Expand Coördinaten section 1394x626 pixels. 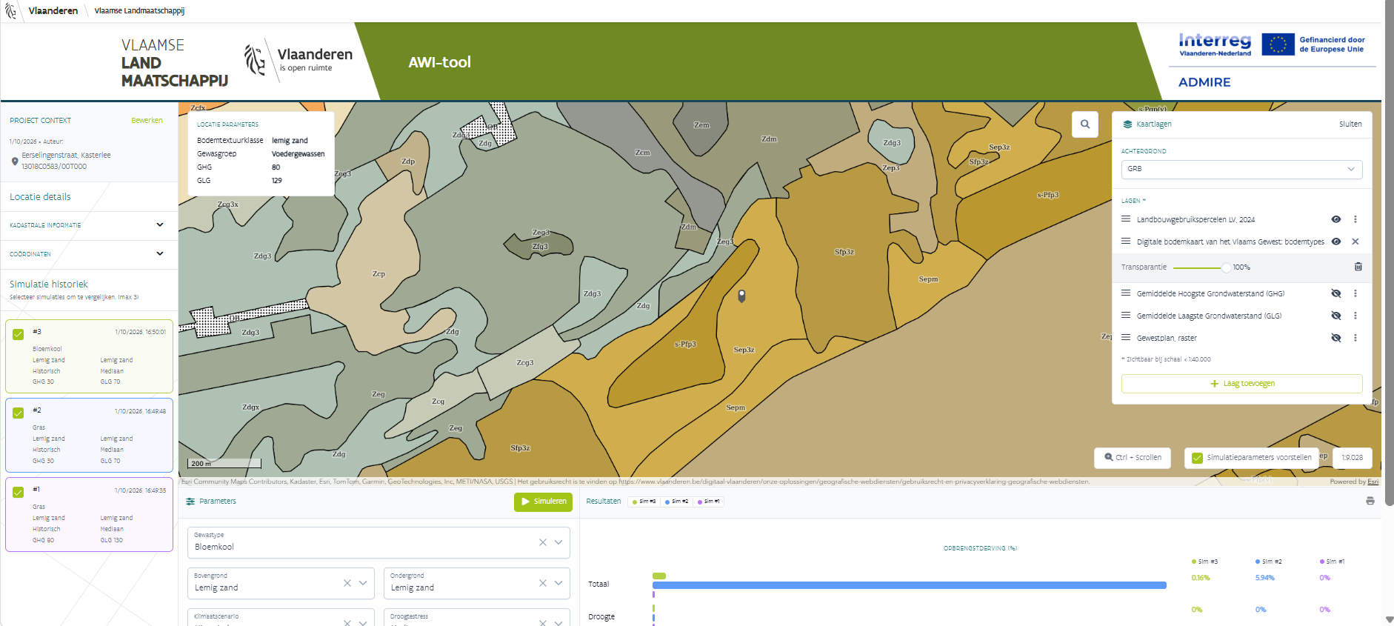coord(89,254)
